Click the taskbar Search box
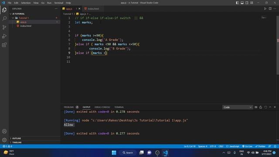Image resolution: width=279 pixels, height=157 pixels. pyautogui.click(x=128, y=153)
